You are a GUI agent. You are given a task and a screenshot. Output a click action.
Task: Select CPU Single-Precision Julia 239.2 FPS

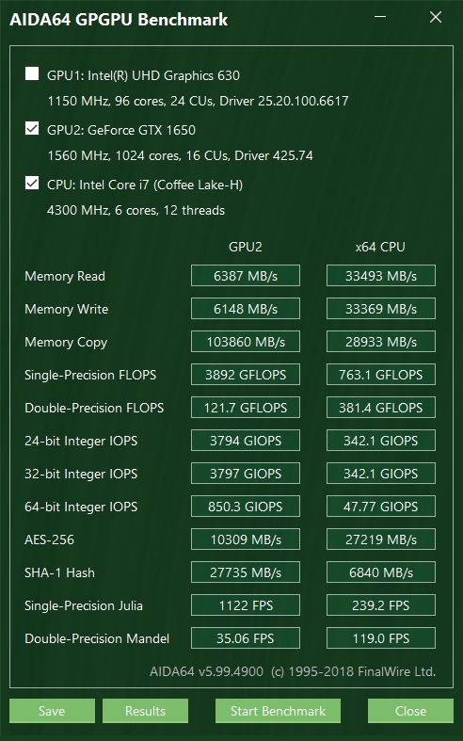click(x=381, y=605)
